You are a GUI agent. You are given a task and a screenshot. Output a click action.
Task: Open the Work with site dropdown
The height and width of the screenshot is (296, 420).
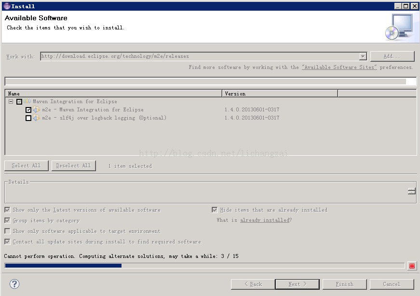pyautogui.click(x=363, y=56)
